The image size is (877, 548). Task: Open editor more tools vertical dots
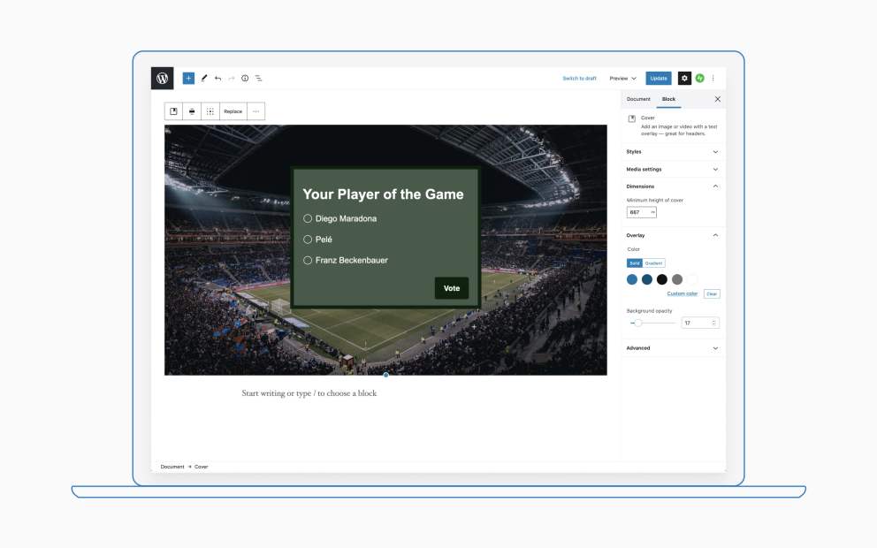[713, 79]
